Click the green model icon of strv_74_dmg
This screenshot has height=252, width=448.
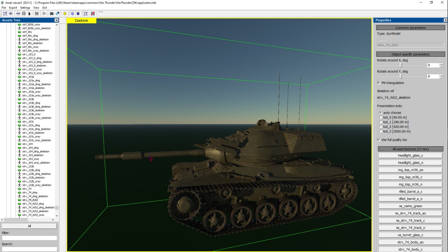coord(20,192)
